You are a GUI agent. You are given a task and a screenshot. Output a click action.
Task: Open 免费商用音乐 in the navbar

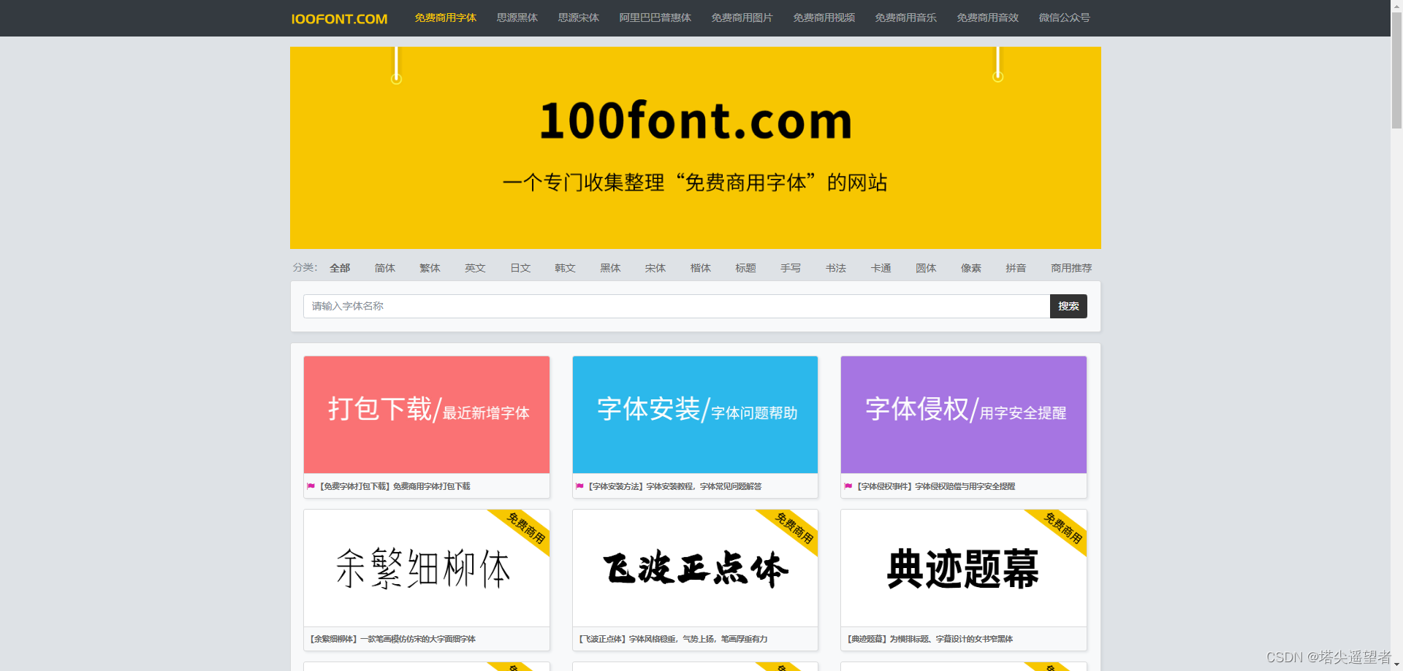point(905,18)
